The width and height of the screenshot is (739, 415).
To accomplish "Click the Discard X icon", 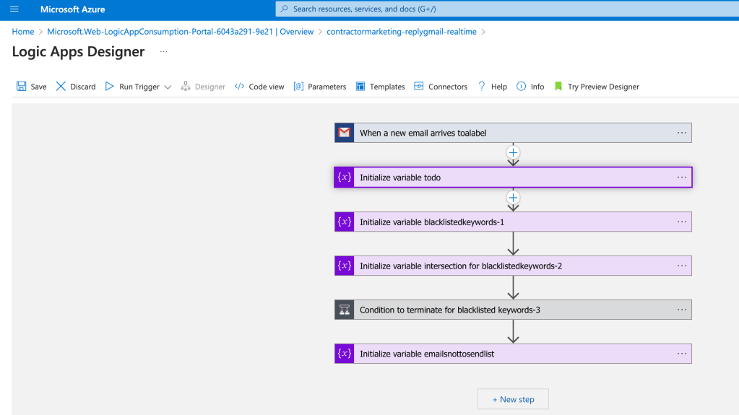I will click(x=61, y=86).
